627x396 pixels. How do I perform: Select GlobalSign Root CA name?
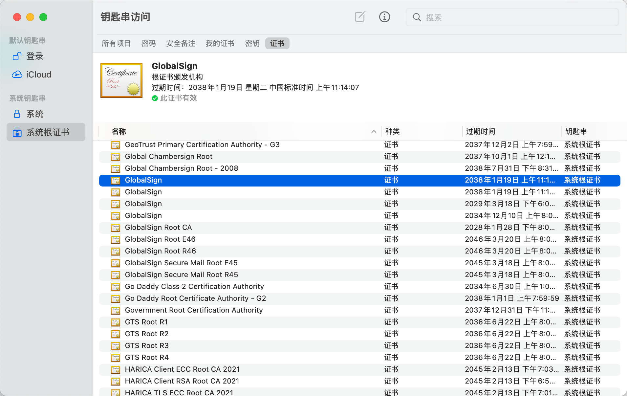158,227
